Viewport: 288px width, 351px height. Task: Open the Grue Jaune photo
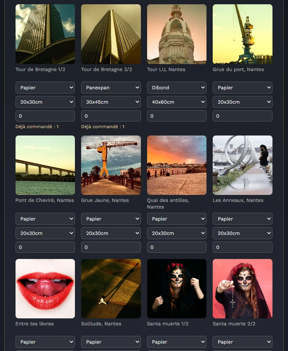(111, 165)
